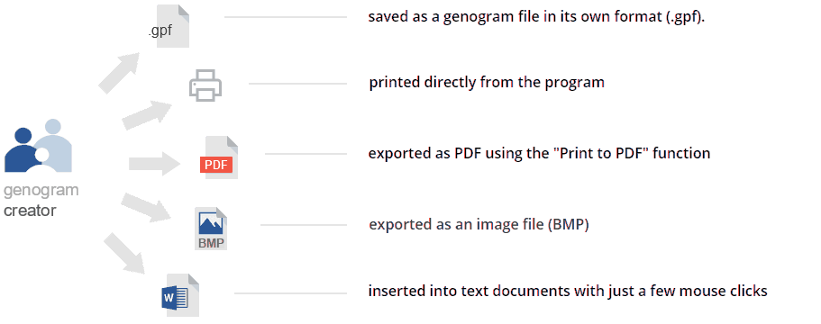Click the arrow pointing toward .gpf icon
Image resolution: width=821 pixels, height=324 pixels.
click(120, 72)
